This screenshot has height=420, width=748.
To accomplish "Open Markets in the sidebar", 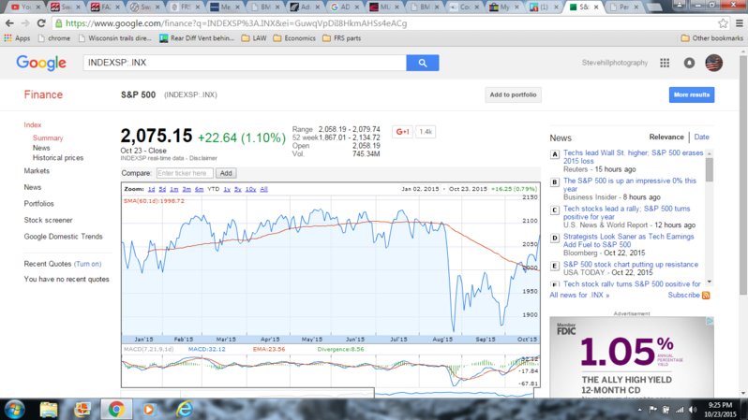I will point(37,171).
